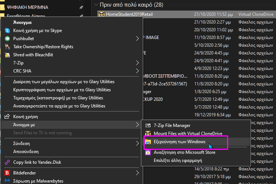Click the Malwarebytes blue icon
Image resolution: width=276 pixels, height=184 pixels.
point(7,181)
